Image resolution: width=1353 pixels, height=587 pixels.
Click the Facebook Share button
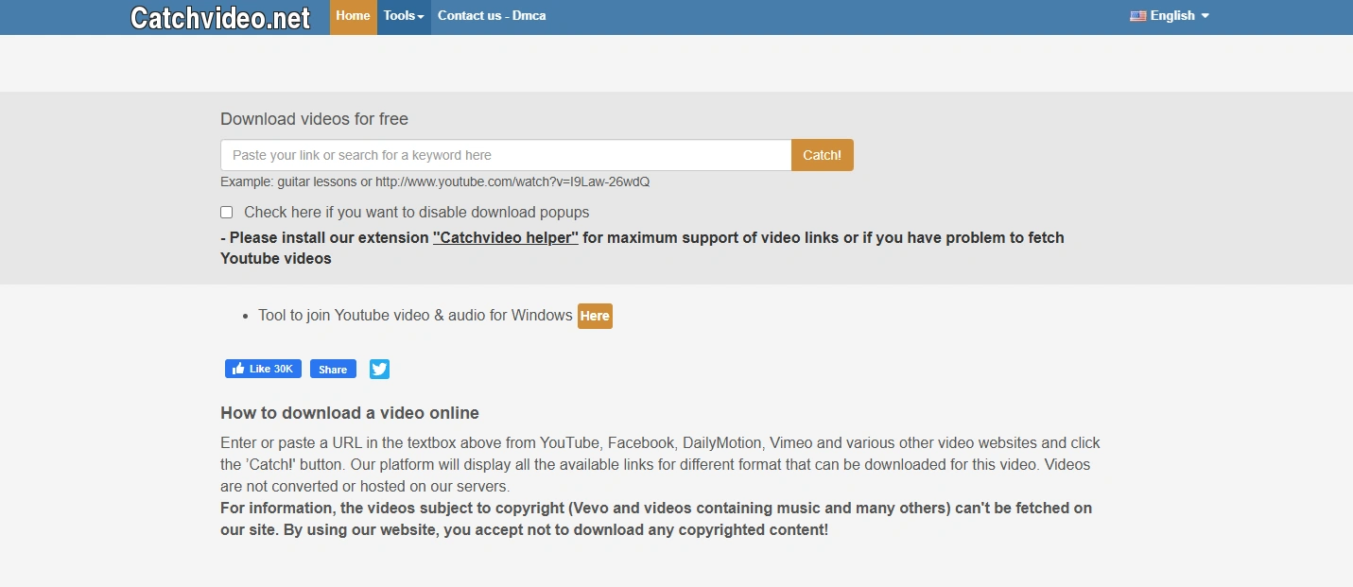(333, 369)
